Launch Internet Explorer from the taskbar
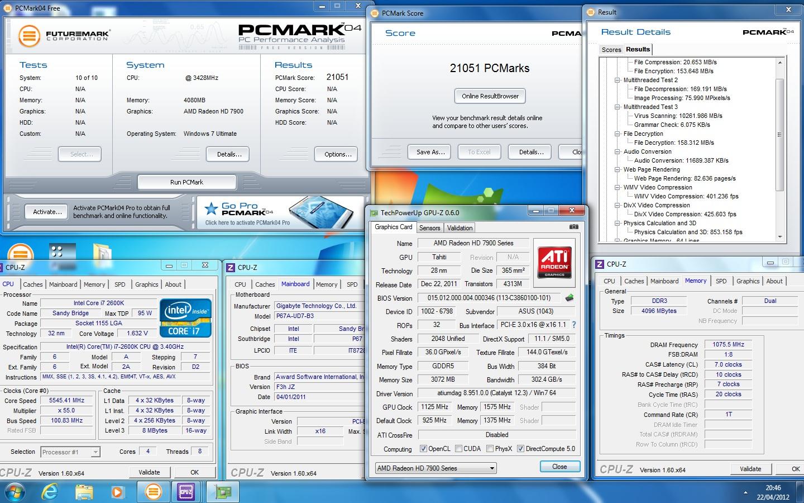This screenshot has width=804, height=503. pyautogui.click(x=50, y=492)
